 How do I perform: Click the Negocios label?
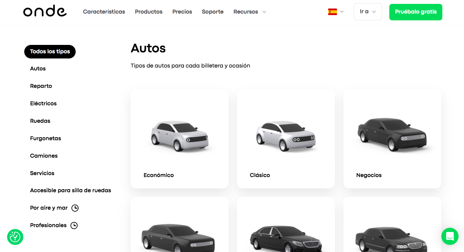click(x=369, y=175)
